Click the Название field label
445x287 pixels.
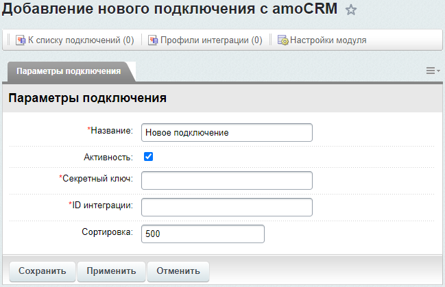coord(110,130)
